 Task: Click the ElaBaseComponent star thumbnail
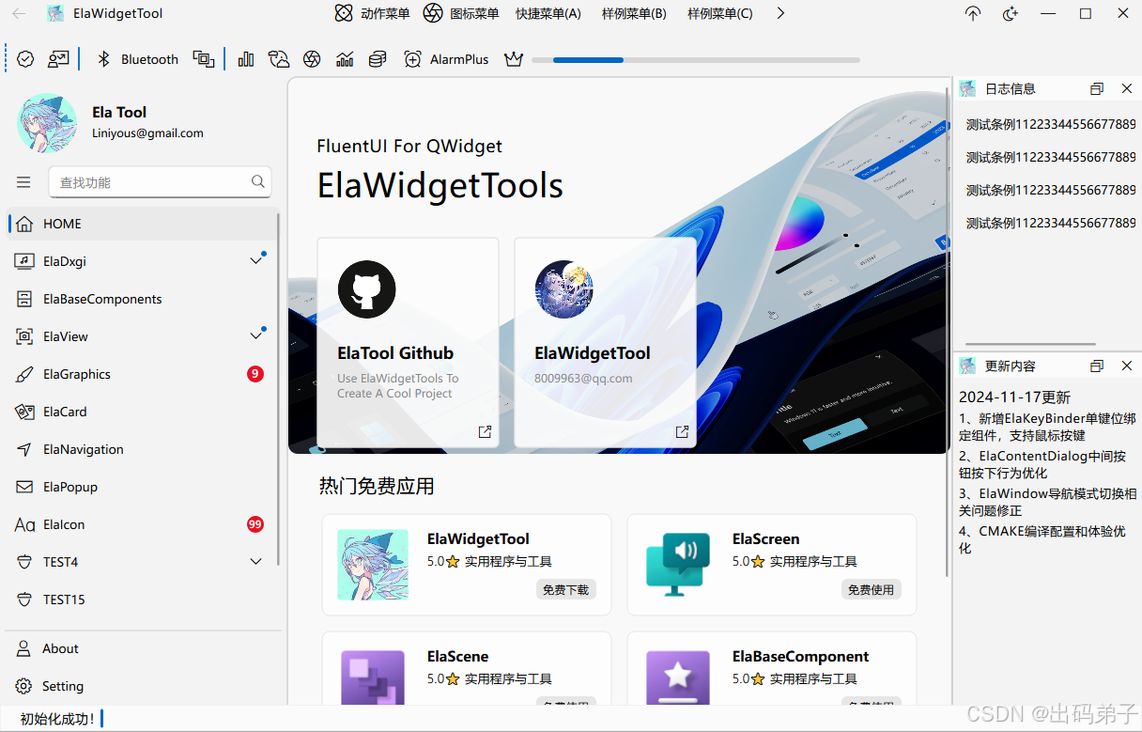(678, 677)
